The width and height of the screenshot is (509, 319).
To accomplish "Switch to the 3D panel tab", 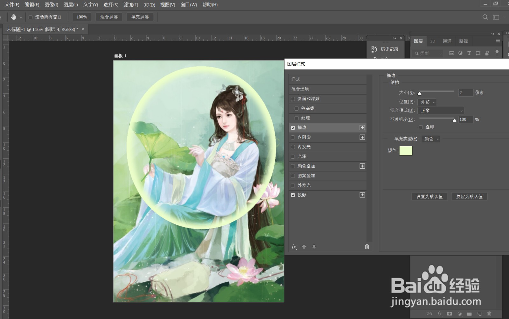I will (433, 41).
